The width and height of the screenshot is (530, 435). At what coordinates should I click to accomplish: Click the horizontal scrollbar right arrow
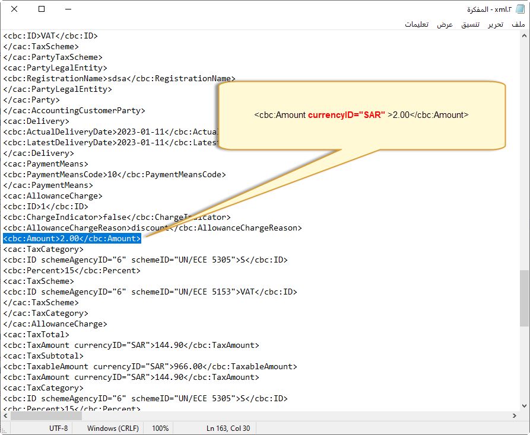515,415
